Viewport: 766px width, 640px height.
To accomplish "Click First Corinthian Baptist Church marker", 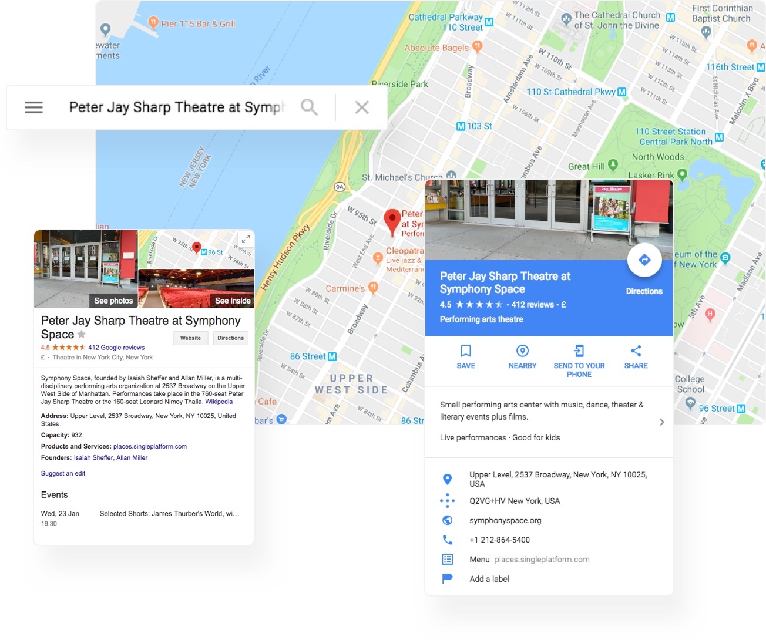I will coord(706,31).
